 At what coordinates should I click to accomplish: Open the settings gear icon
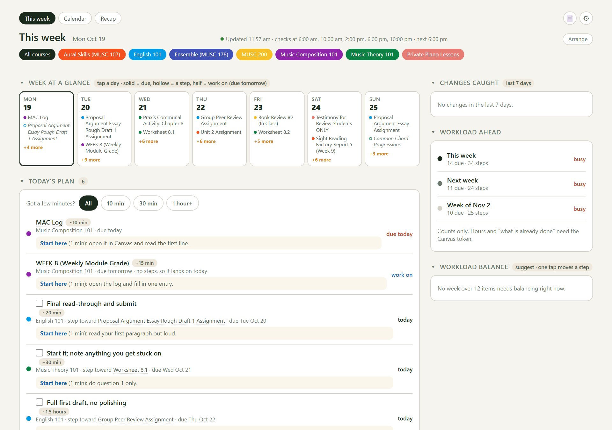coord(586,18)
